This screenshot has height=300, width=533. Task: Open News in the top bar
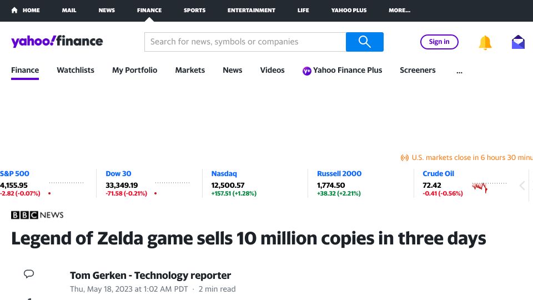107,10
